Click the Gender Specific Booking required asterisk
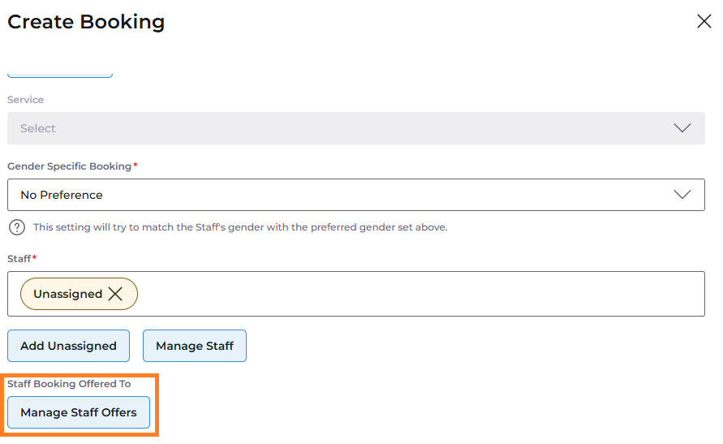723x444 pixels. pyautogui.click(x=136, y=166)
